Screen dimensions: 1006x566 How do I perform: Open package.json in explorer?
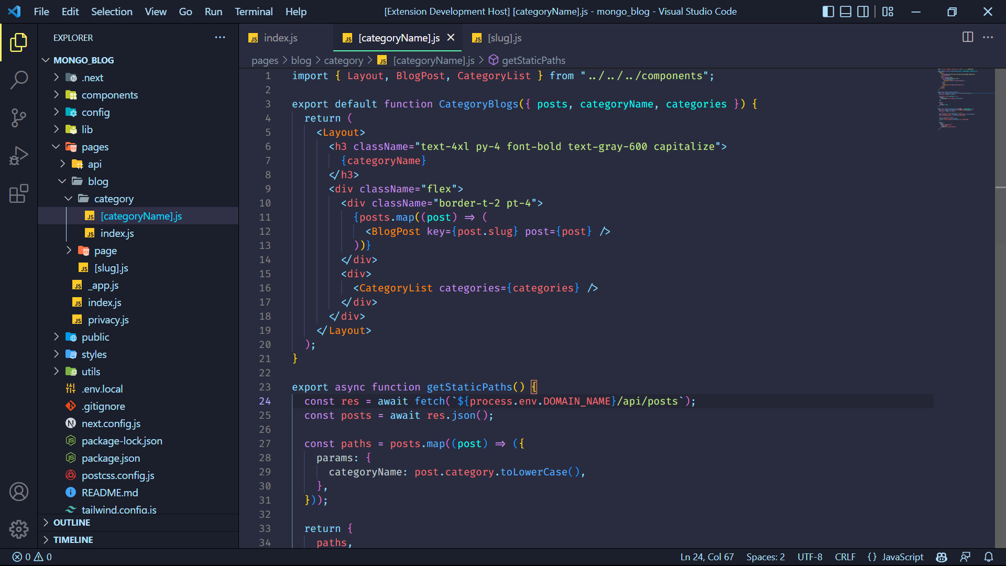click(x=111, y=458)
